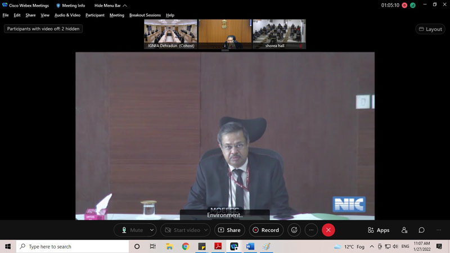Open the Audio & Video menu
This screenshot has width=450, height=253.
point(67,15)
